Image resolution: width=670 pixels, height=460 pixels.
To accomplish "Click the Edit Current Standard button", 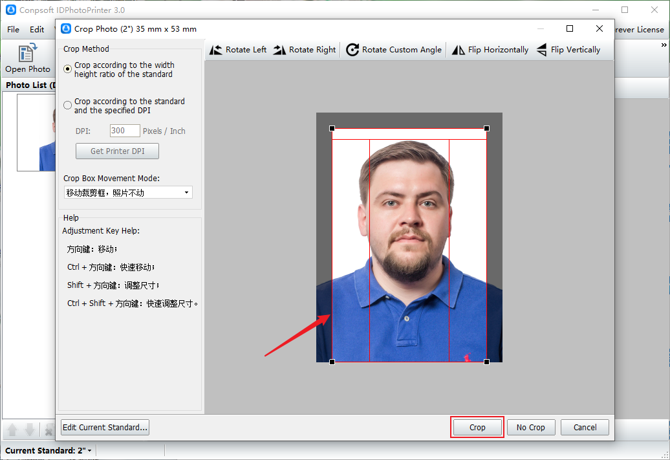I will point(105,427).
